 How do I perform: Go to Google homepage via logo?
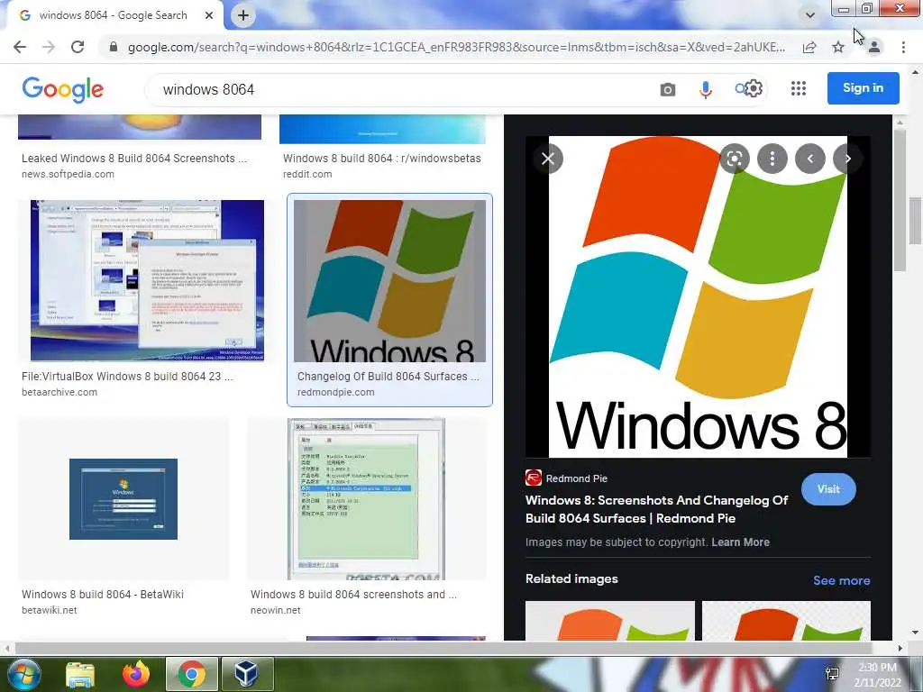click(63, 89)
